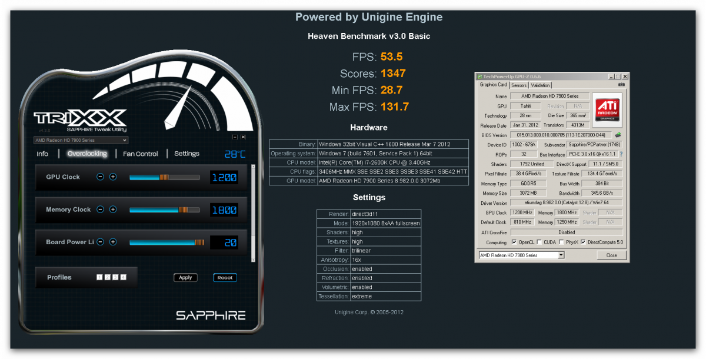
Task: Click the Board Power Limit slider bar
Action: pyautogui.click(x=166, y=242)
